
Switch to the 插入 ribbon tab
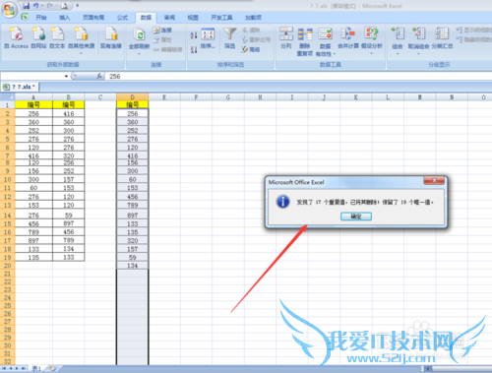(64, 18)
